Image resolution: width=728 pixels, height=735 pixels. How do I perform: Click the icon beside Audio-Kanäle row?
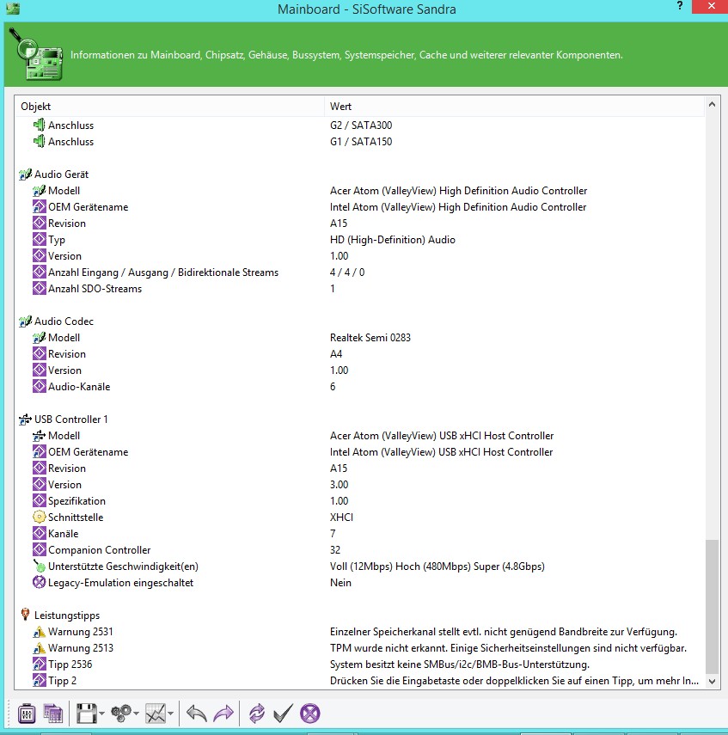tap(40, 387)
